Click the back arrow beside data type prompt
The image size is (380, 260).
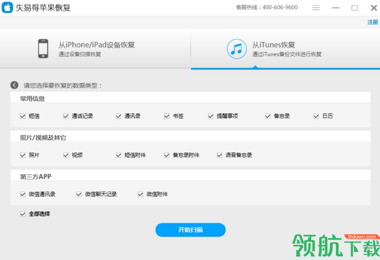(x=14, y=85)
